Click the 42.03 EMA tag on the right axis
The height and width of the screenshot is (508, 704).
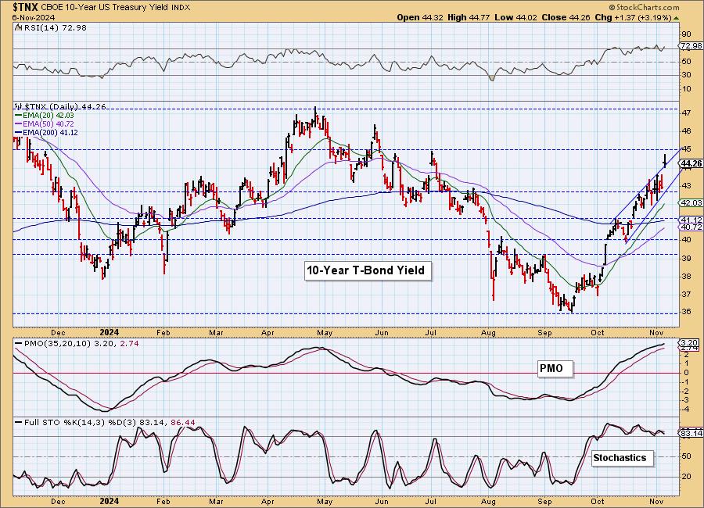tap(691, 203)
